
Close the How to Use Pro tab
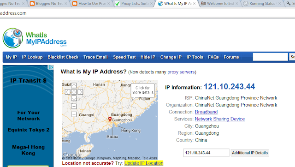pos(109,4)
